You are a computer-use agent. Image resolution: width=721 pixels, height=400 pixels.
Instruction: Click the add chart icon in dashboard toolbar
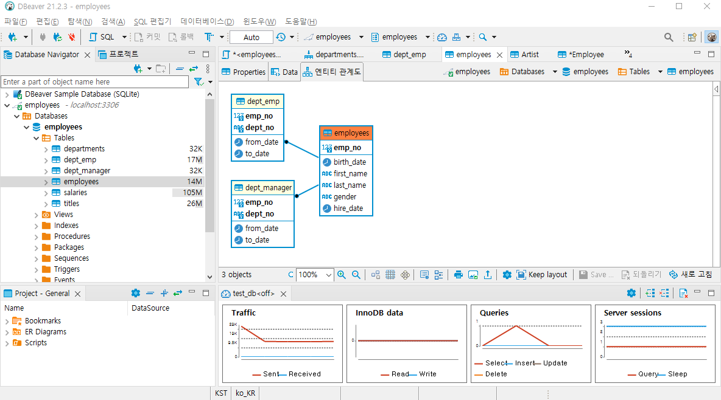pyautogui.click(x=650, y=293)
